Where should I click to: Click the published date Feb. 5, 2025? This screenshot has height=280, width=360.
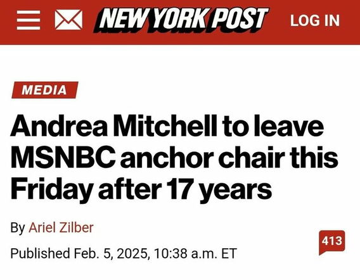111,253
